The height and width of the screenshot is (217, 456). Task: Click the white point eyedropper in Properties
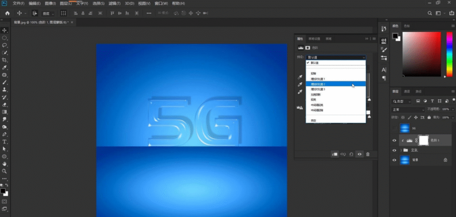coord(300,92)
